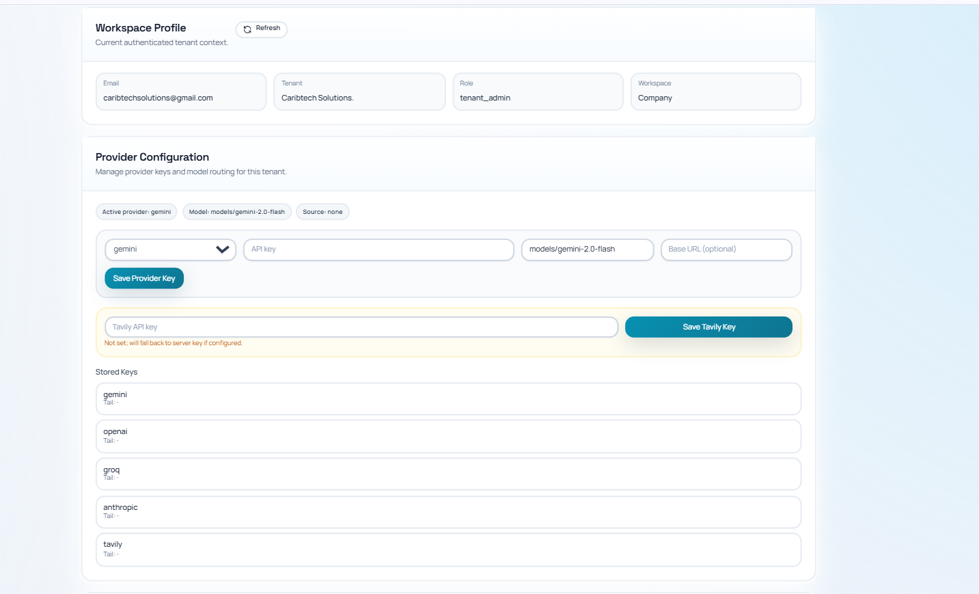
Task: Click the Workspace value Company
Action: pyautogui.click(x=655, y=98)
